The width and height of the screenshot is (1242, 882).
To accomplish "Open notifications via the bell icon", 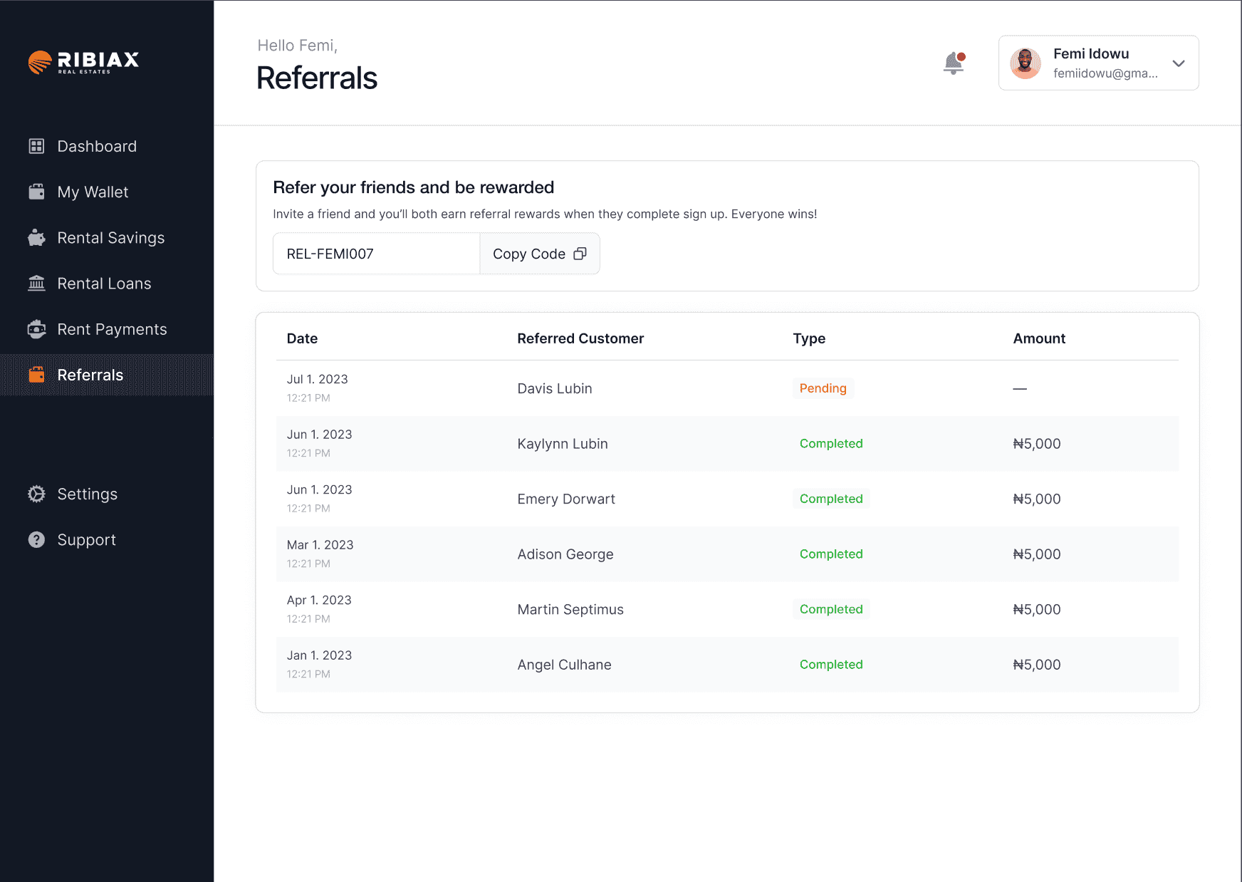I will (x=954, y=63).
